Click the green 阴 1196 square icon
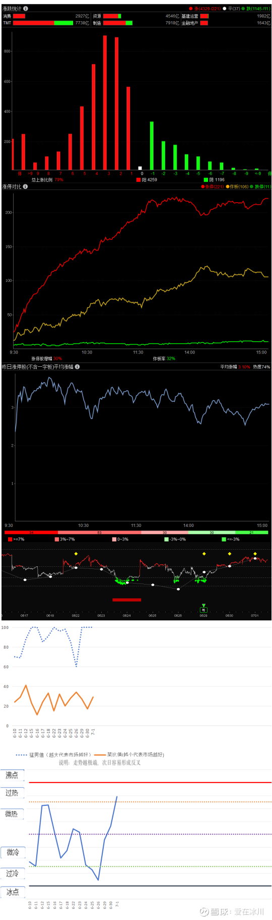 (x=206, y=180)
